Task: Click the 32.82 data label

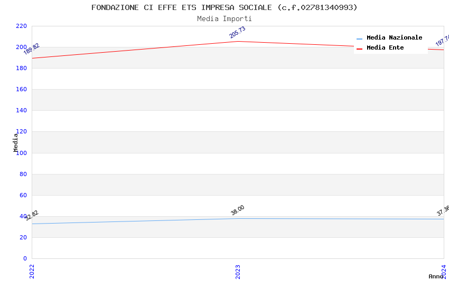Action: point(32,216)
